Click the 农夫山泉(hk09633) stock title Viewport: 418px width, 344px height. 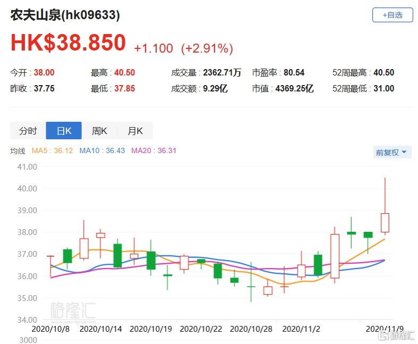click(65, 15)
